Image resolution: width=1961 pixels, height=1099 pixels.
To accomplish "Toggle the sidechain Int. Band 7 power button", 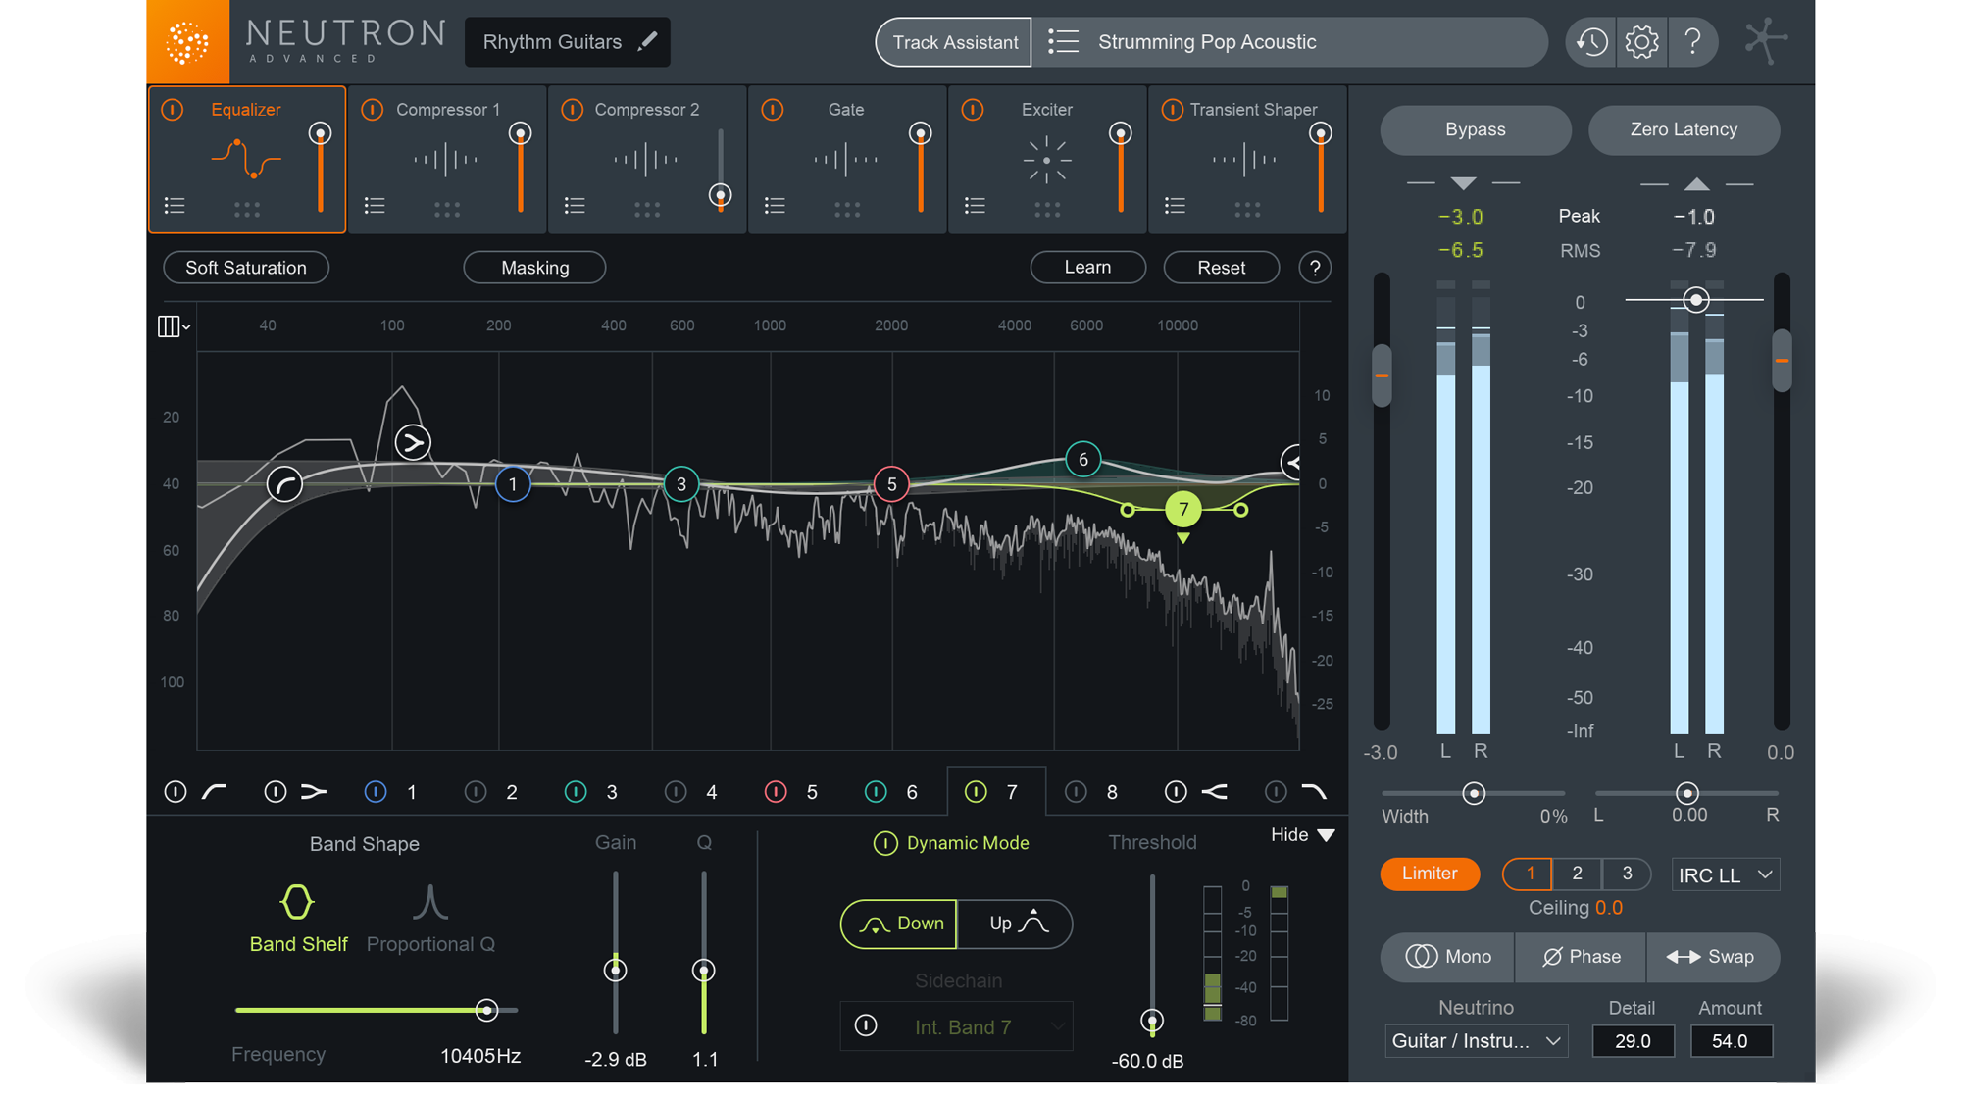I will [866, 1025].
